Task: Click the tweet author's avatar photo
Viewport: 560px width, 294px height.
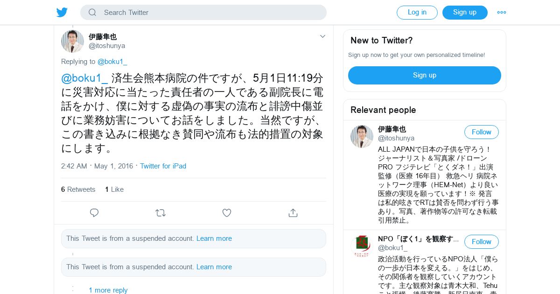Action: pos(72,41)
